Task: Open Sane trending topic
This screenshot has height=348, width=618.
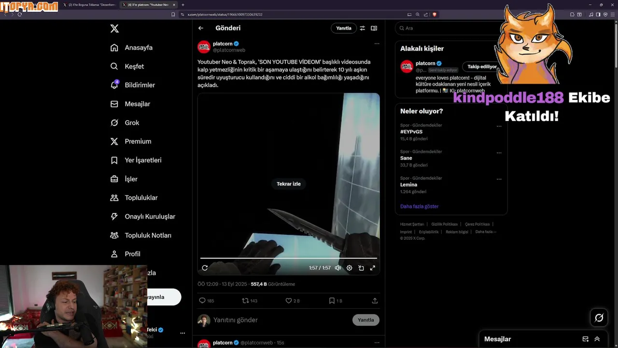Action: 406,158
